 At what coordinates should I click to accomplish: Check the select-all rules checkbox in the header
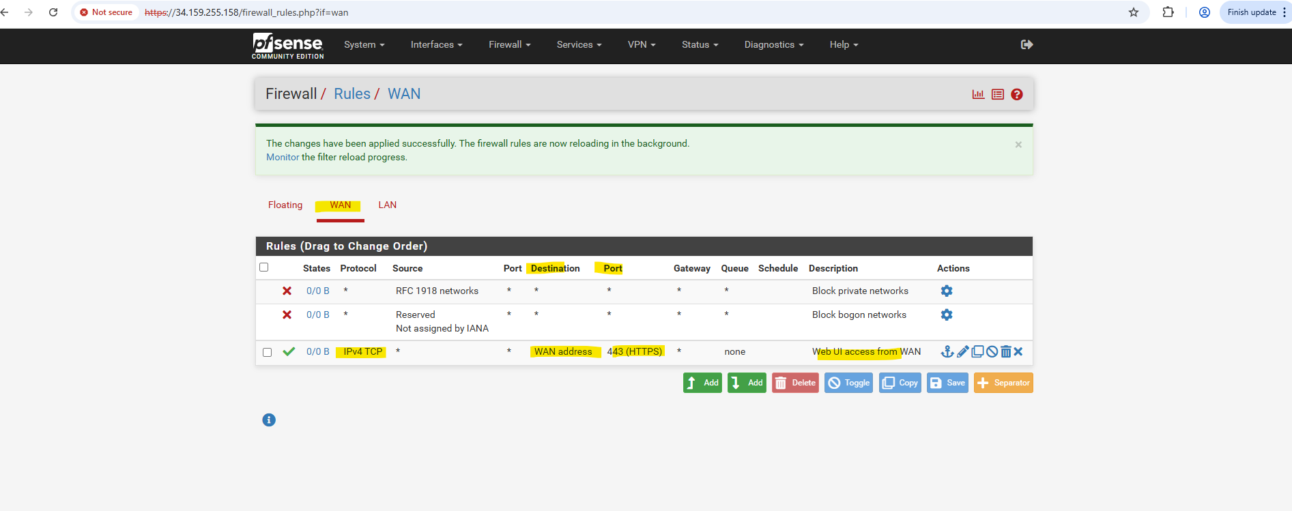click(264, 267)
